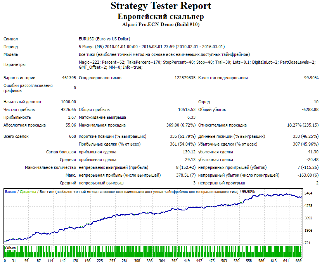322x264 pixels.
Task: Click the 'Средства' legend label in chart
Action: point(28,192)
